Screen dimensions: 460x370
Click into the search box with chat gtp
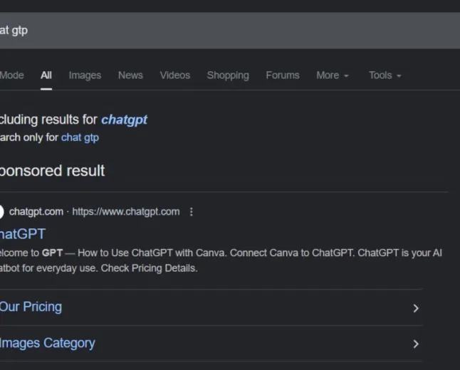click(230, 30)
